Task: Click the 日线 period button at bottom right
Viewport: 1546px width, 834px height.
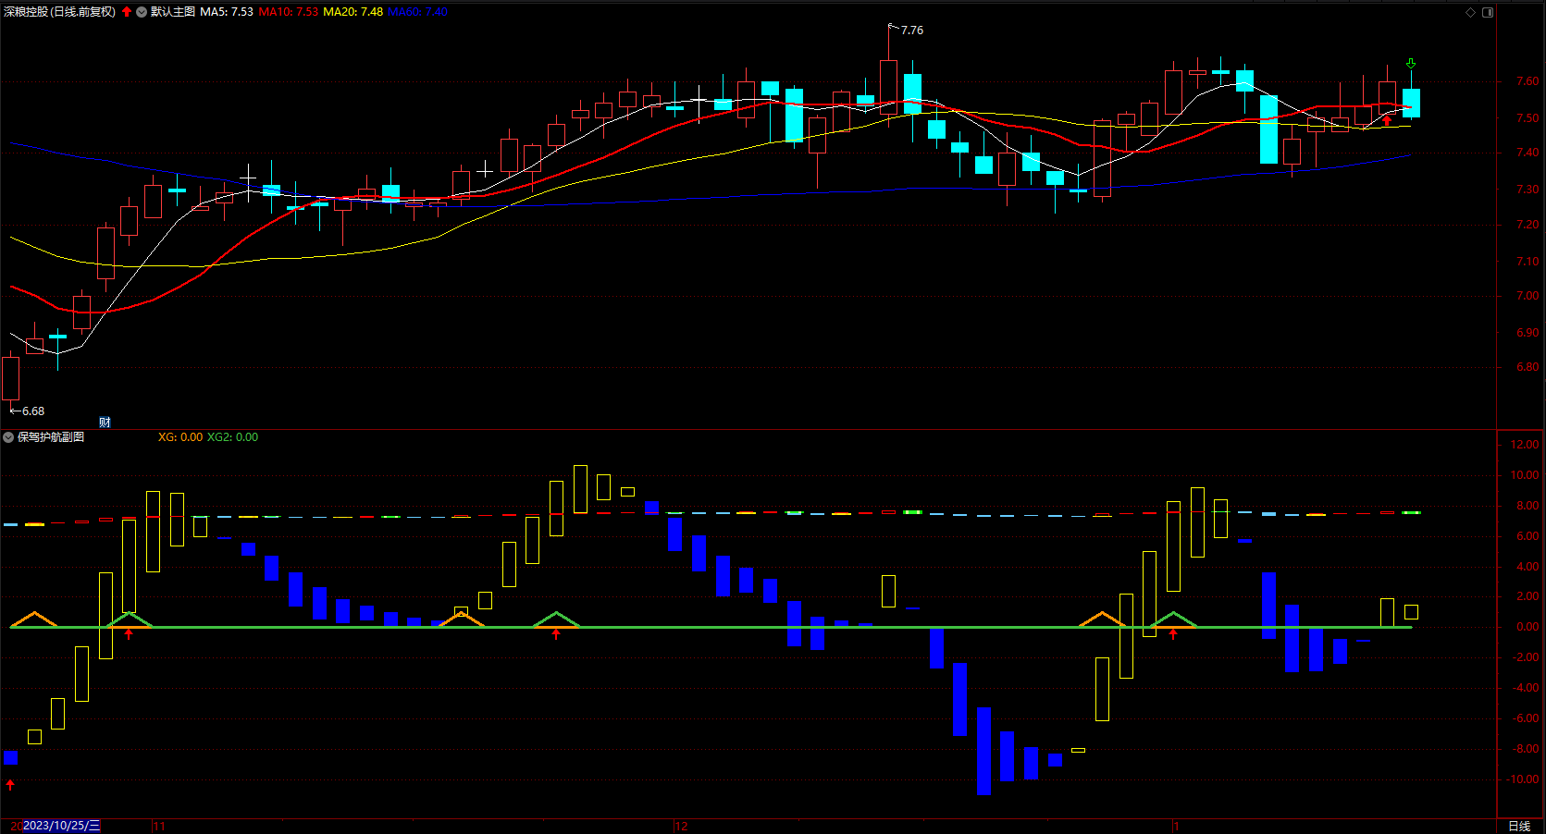Action: pos(1519,826)
